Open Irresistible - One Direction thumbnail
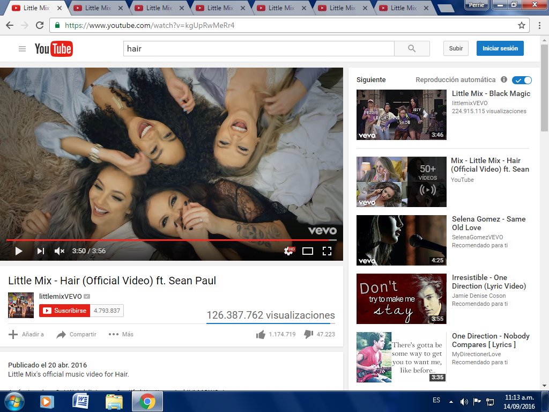Screen dimensions: 549x412 pos(401,298)
